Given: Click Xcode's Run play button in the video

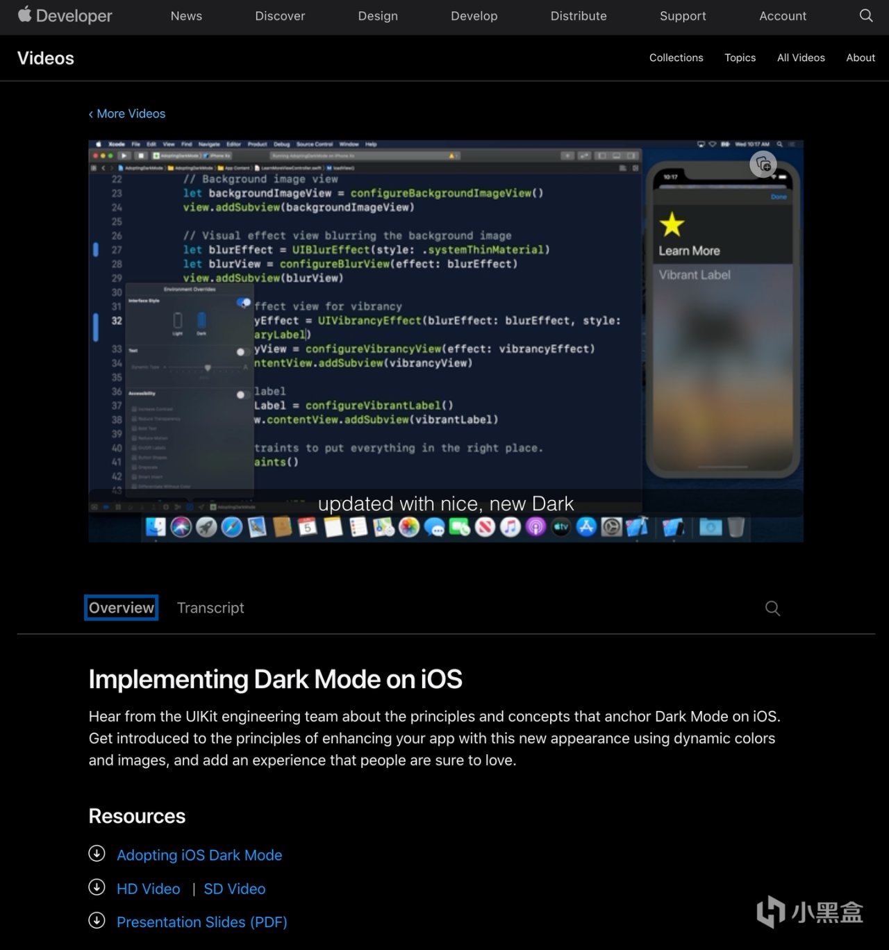Looking at the screenshot, I should coord(124,156).
